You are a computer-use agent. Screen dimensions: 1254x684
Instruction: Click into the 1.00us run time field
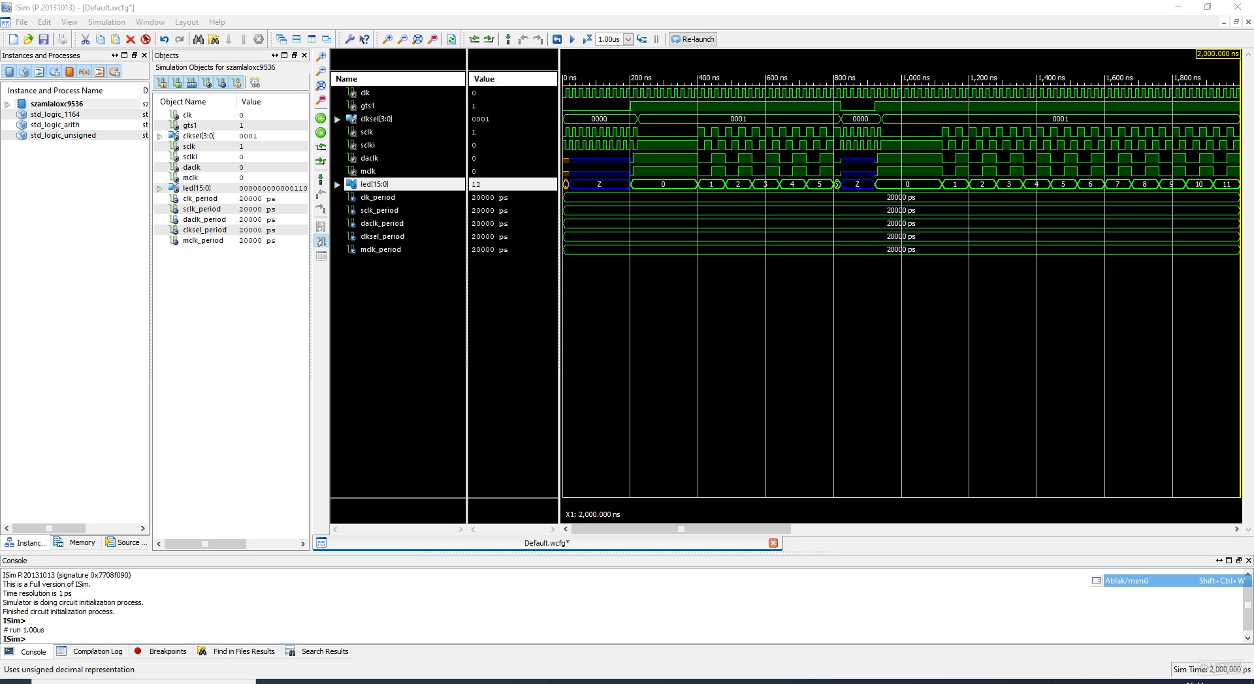pos(609,39)
